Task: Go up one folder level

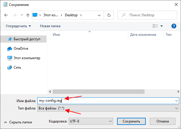Action: coord(28,15)
